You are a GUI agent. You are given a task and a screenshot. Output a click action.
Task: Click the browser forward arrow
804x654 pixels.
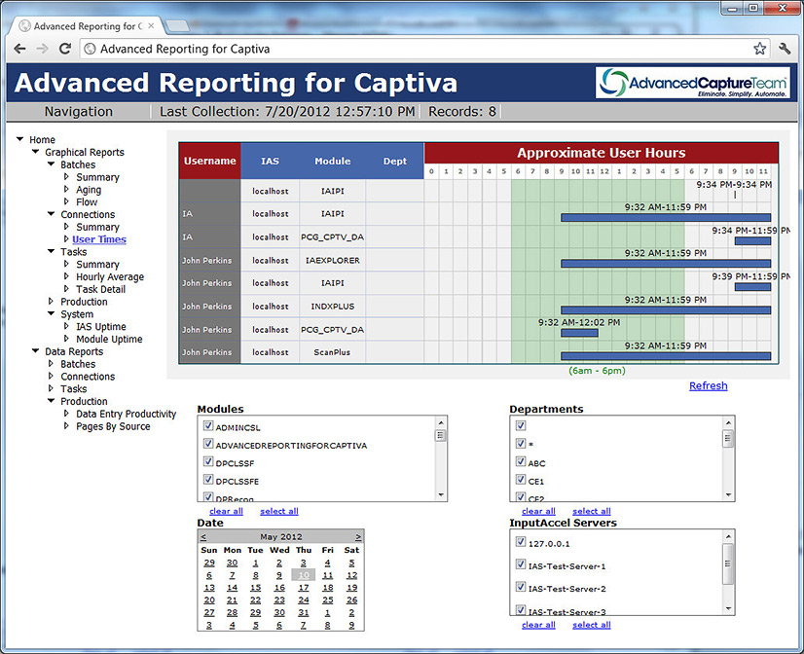pos(42,48)
